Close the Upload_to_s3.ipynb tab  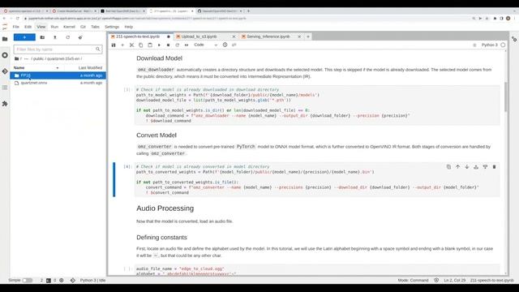[x=234, y=36]
